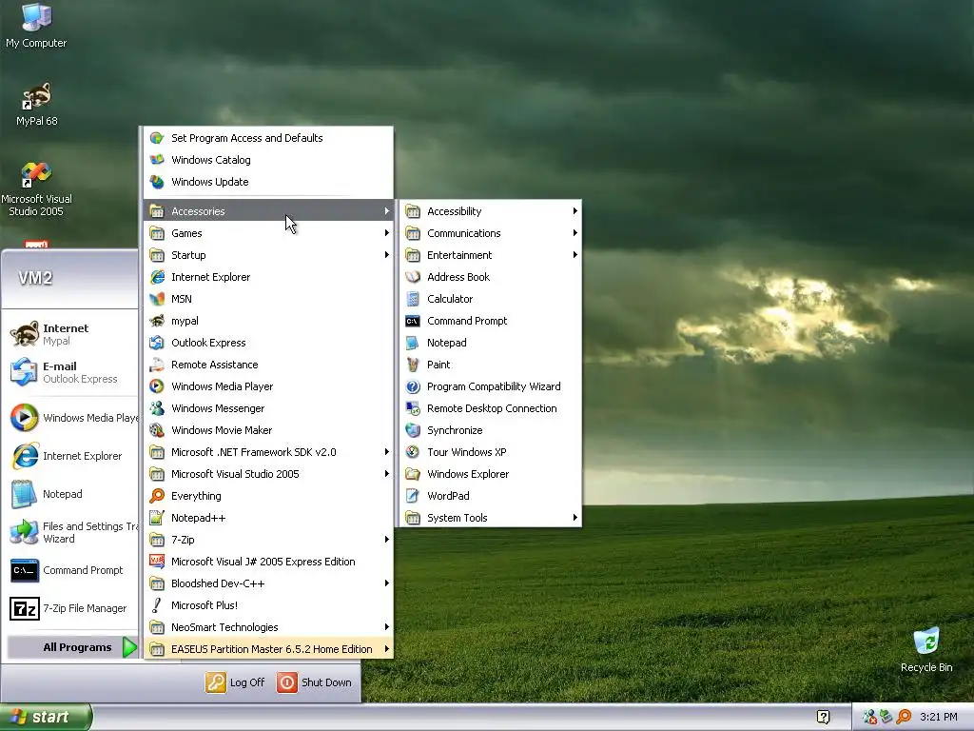Expand the Startup folder
974x731 pixels.
tap(268, 255)
